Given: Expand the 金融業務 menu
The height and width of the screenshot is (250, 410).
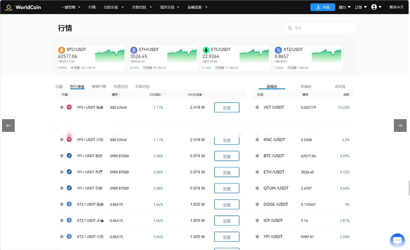Looking at the screenshot, I should tap(197, 7).
